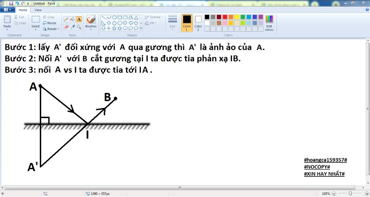Pick the orange color swatch
The height and width of the screenshot is (197, 370).
point(231,17)
